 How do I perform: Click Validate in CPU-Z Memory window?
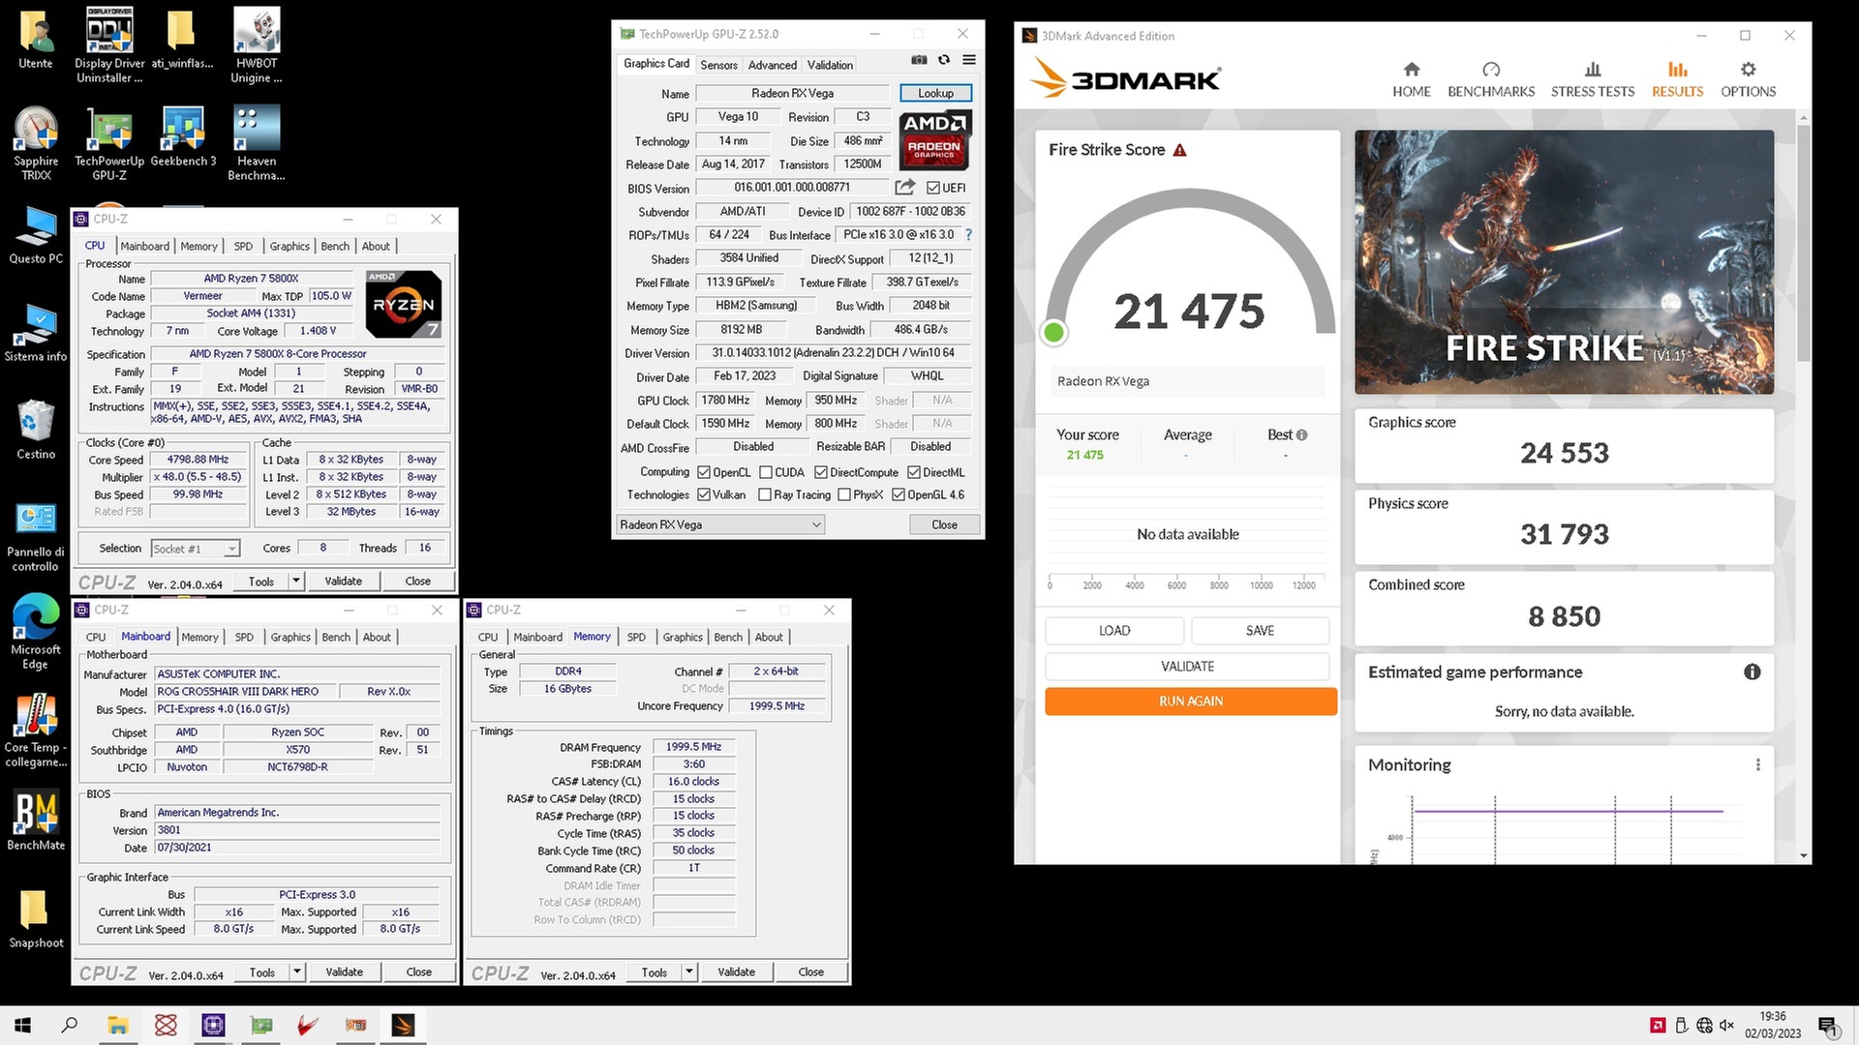[736, 971]
